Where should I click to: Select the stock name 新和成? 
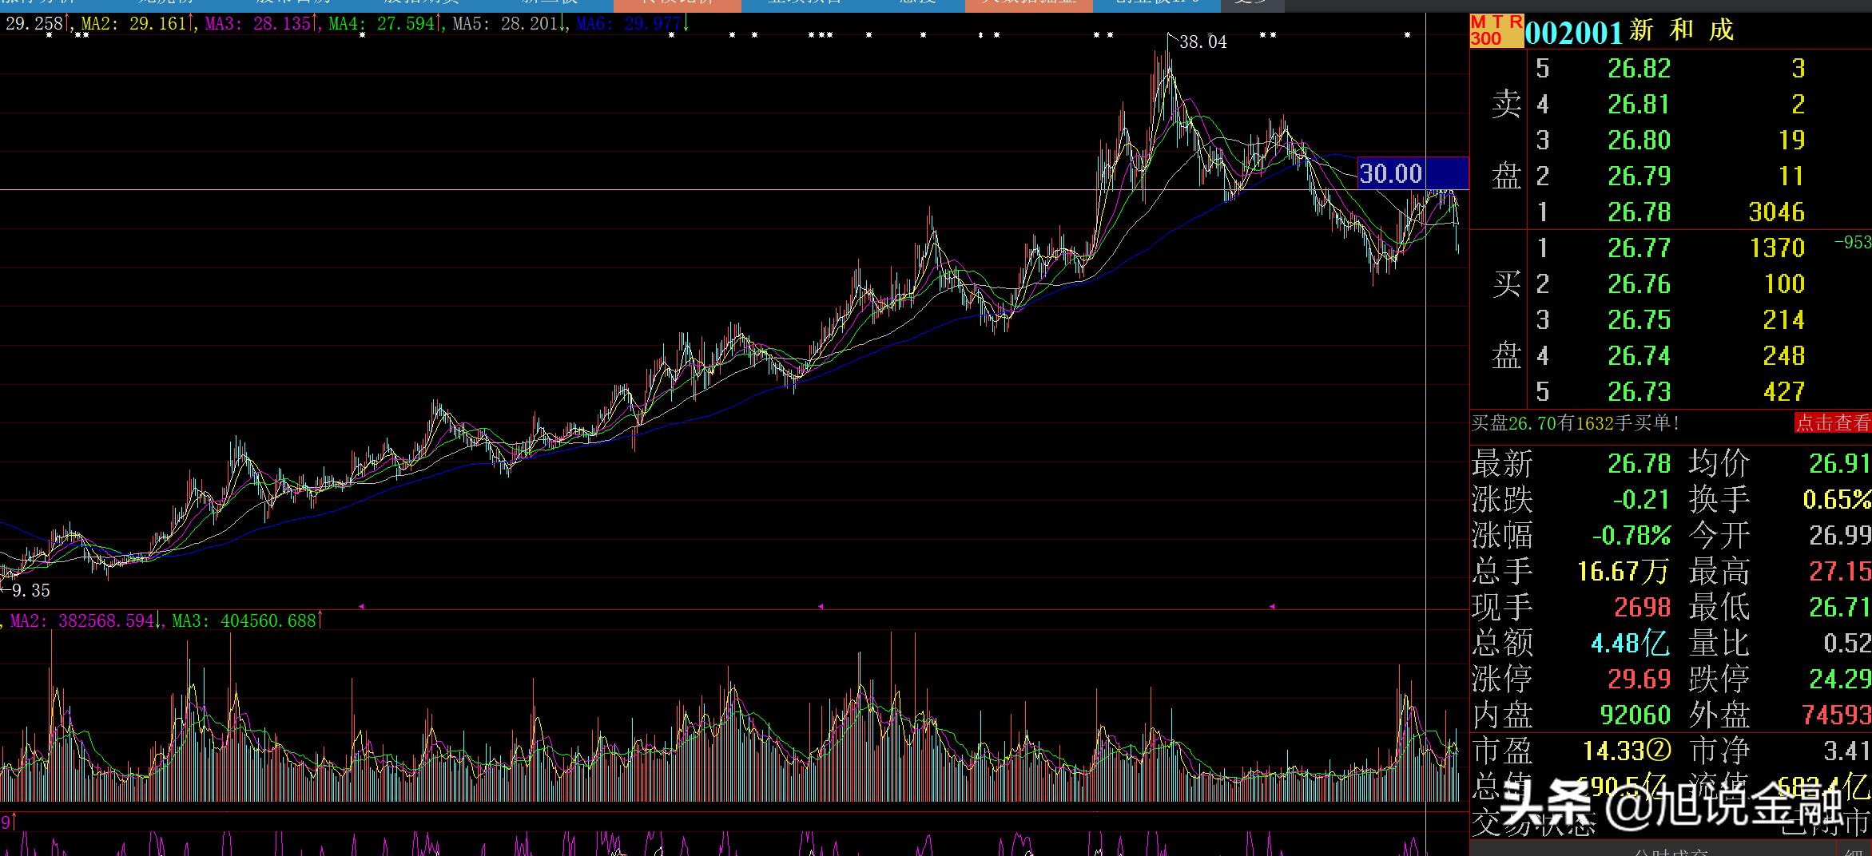[x=1681, y=31]
